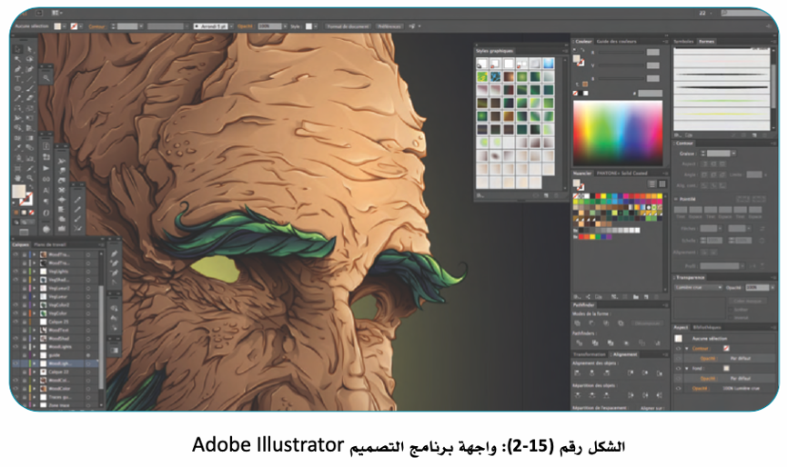Switch to the Transformation tab
This screenshot has width=788, height=467.
(590, 354)
